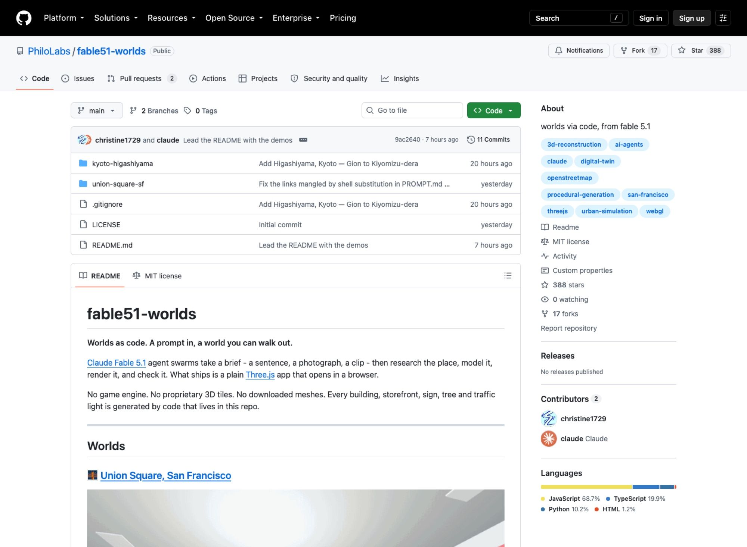Open the Projects tab
This screenshot has width=747, height=547.
click(258, 78)
